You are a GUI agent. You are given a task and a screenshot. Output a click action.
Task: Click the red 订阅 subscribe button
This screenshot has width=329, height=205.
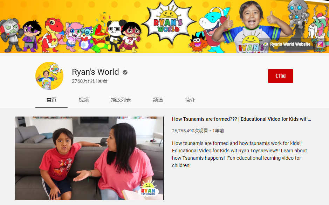click(x=281, y=76)
